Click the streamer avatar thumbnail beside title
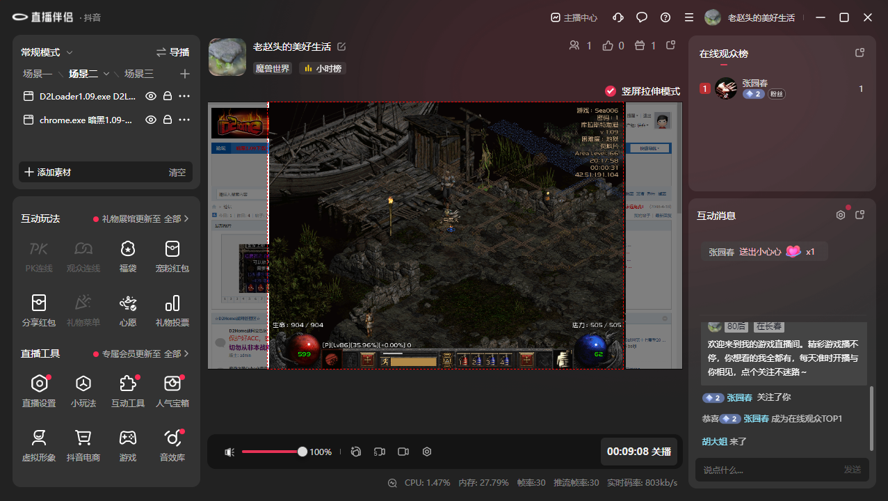 [227, 57]
